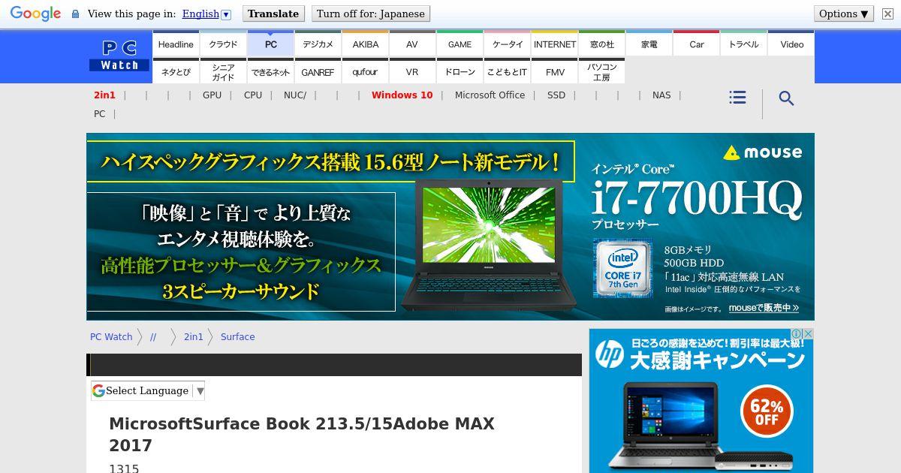Viewport: 901px width, 473px height.
Task: Open the パソコン工房 tab
Action: coord(602,71)
